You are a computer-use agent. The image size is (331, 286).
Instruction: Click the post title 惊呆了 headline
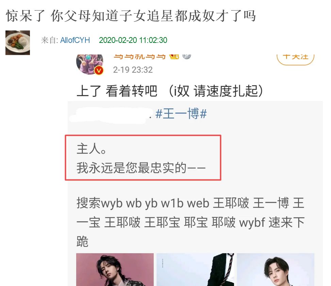tap(131, 16)
